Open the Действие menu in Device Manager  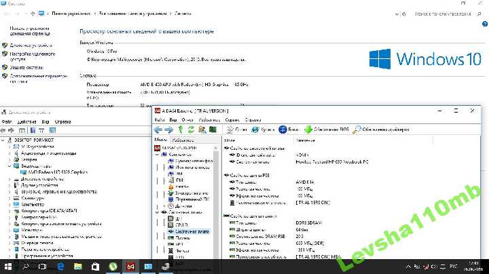(x=26, y=122)
